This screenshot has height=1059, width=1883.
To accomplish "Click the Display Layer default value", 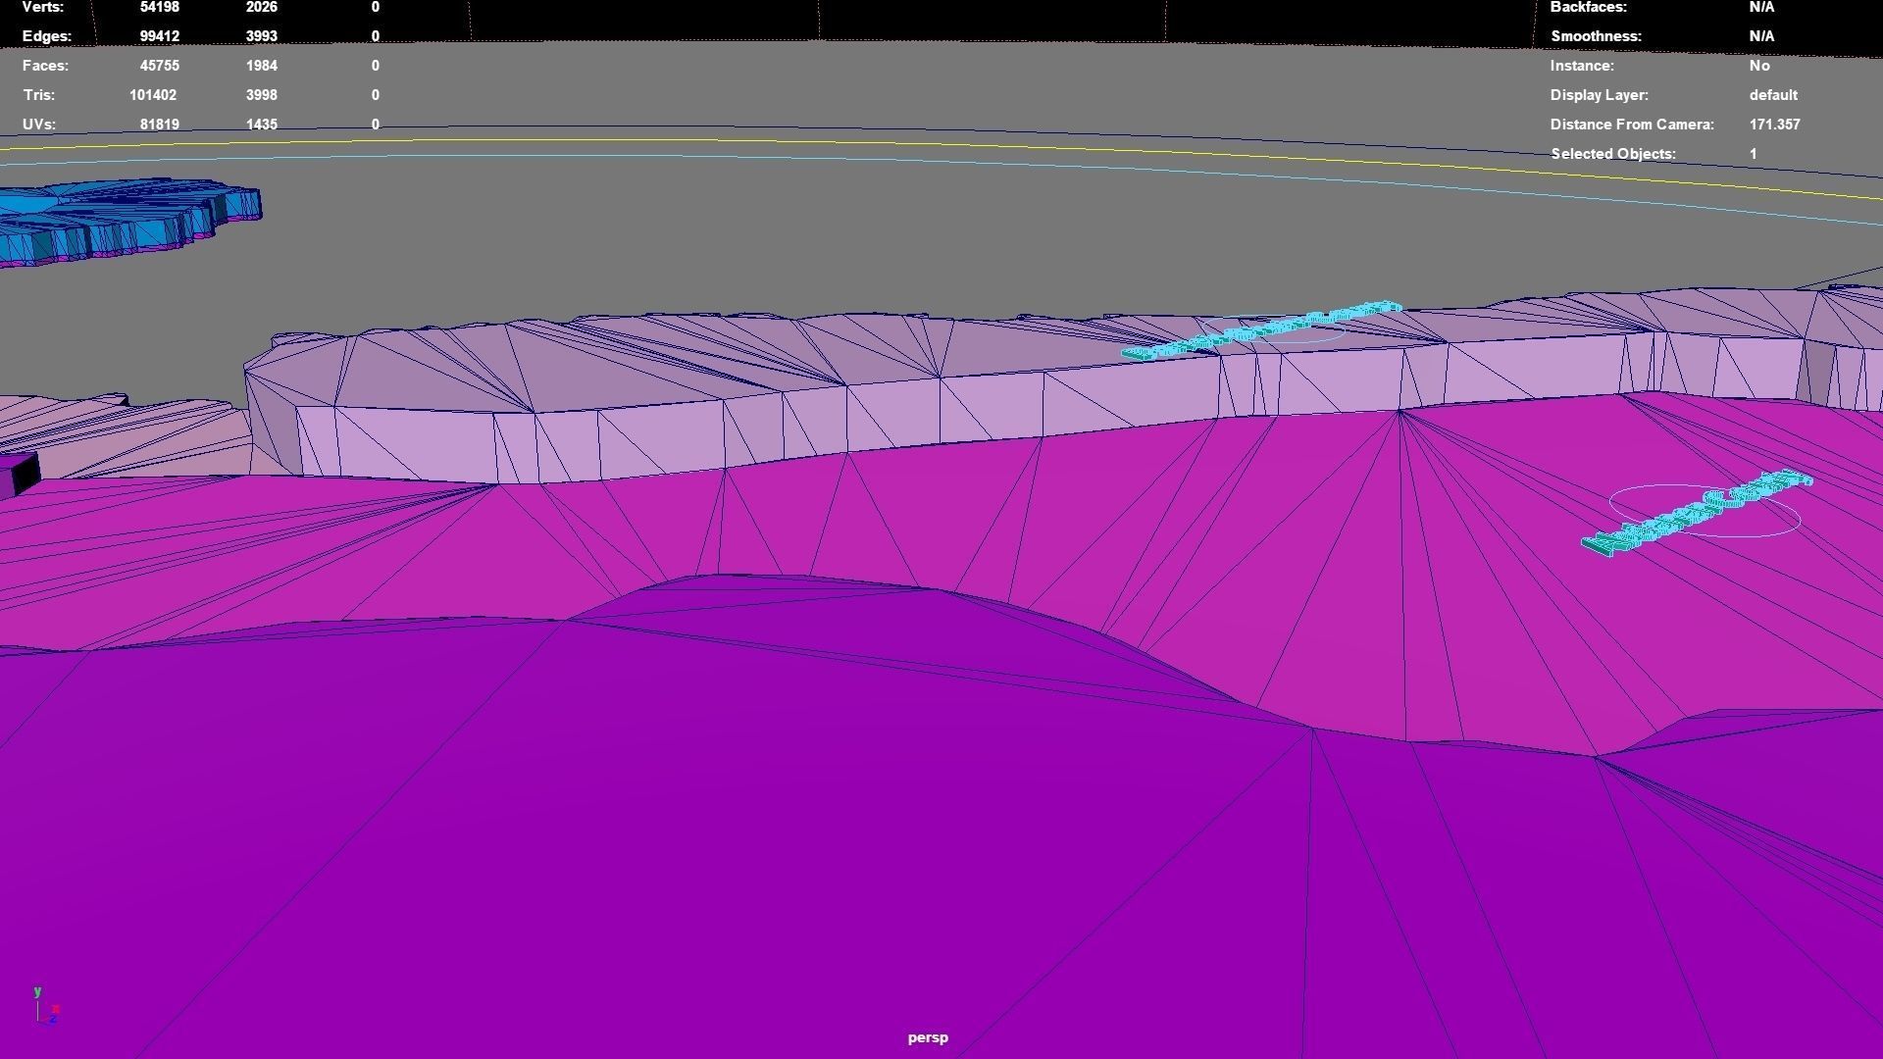I will coord(1772,95).
